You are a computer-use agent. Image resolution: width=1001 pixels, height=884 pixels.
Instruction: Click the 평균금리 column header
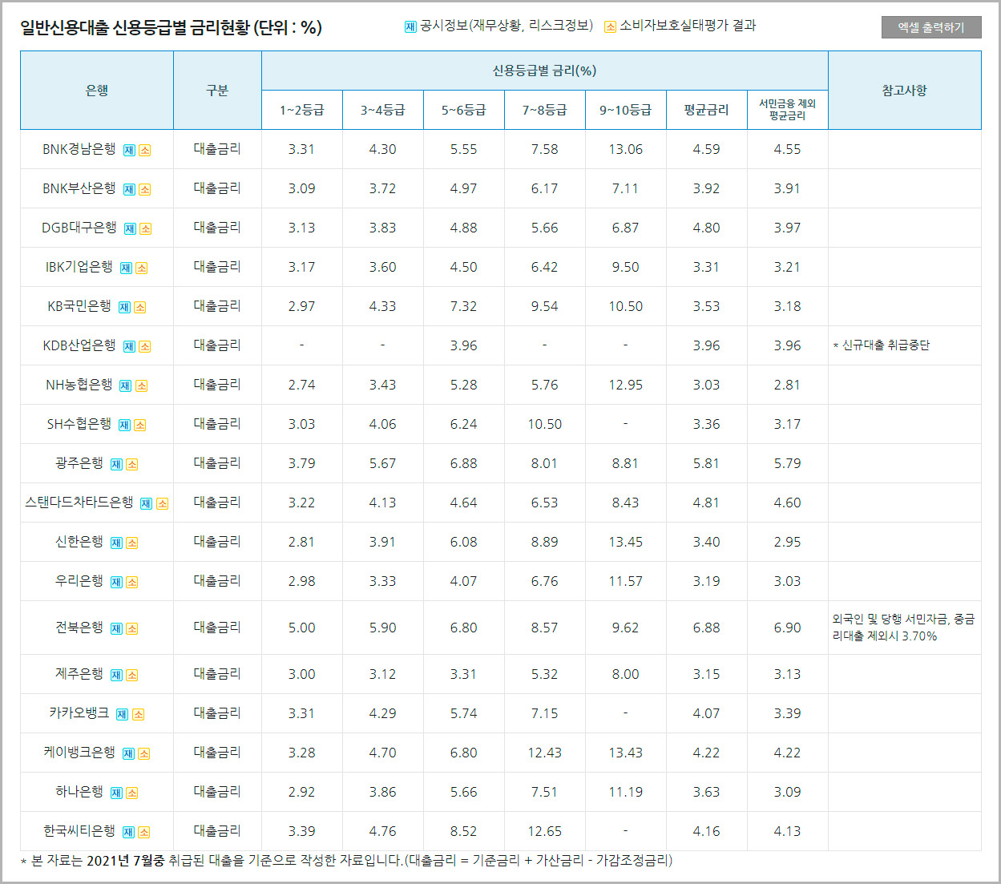[706, 110]
